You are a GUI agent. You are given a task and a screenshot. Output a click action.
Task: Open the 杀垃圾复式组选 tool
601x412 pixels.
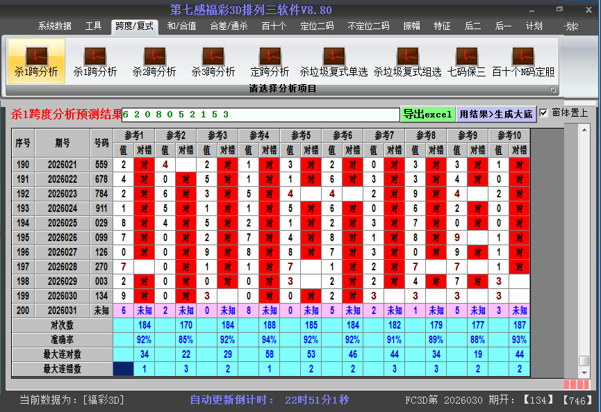tap(406, 60)
